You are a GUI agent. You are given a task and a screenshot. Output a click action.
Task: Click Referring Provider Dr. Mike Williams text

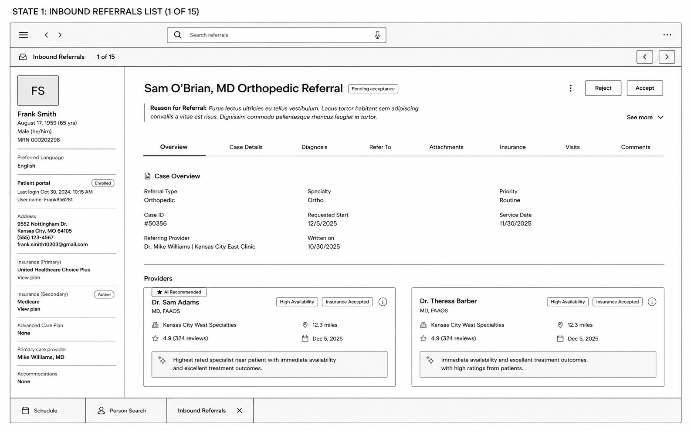pyautogui.click(x=200, y=246)
